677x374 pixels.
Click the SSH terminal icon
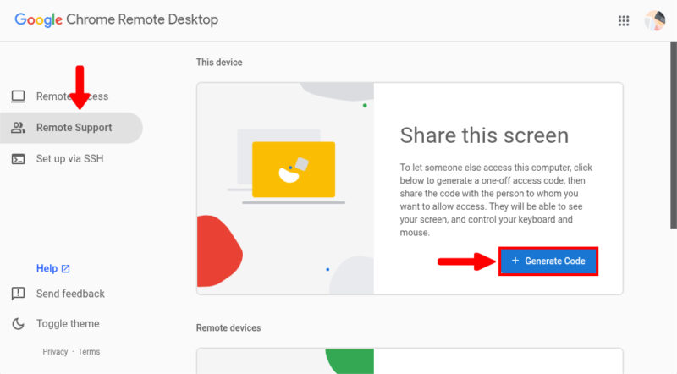(x=18, y=159)
